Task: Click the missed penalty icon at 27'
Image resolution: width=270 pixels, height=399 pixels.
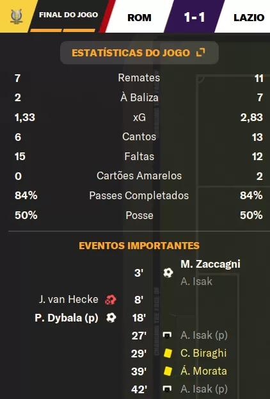Action: 167,335
